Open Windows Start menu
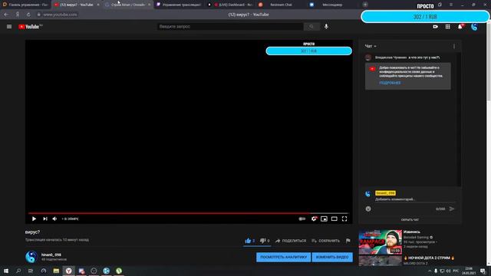 point(6,271)
